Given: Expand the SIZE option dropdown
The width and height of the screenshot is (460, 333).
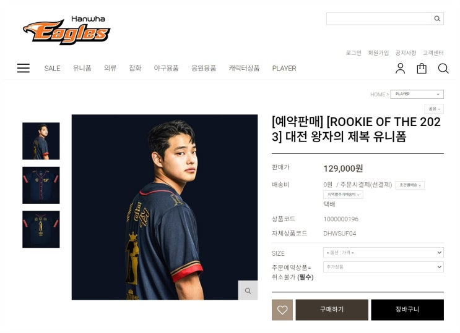Looking at the screenshot, I should [383, 253].
